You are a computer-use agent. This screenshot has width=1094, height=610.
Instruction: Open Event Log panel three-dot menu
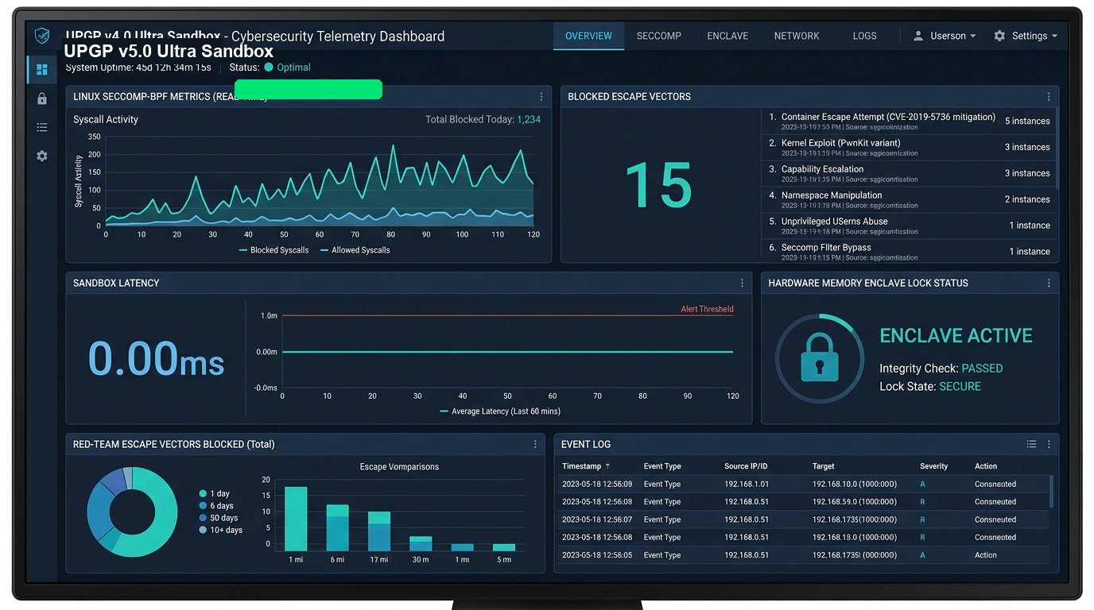pyautogui.click(x=1049, y=445)
